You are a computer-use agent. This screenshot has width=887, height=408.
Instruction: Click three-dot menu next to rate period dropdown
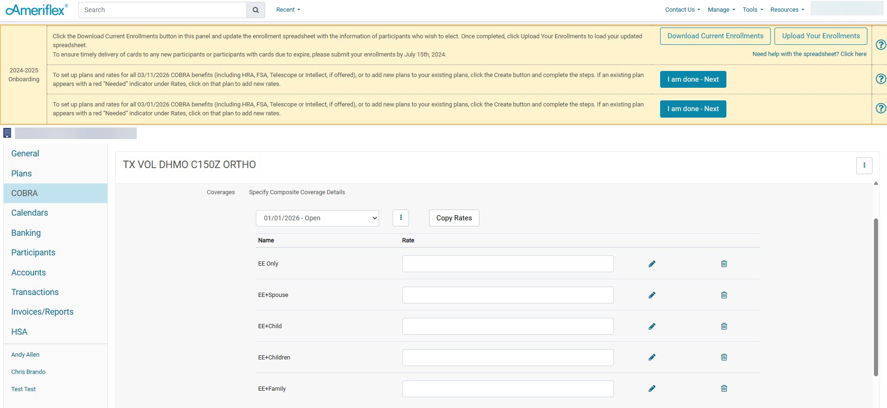[x=401, y=218]
